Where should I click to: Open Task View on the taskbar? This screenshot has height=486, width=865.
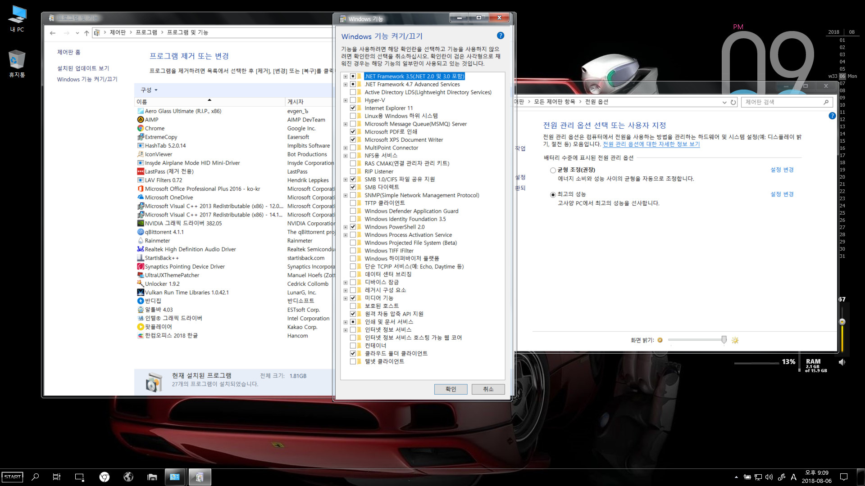pyautogui.click(x=56, y=477)
